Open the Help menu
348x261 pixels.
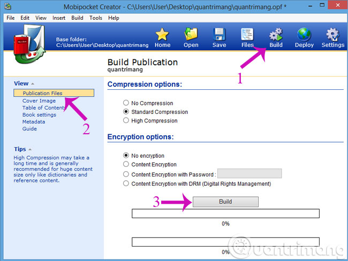(114, 18)
